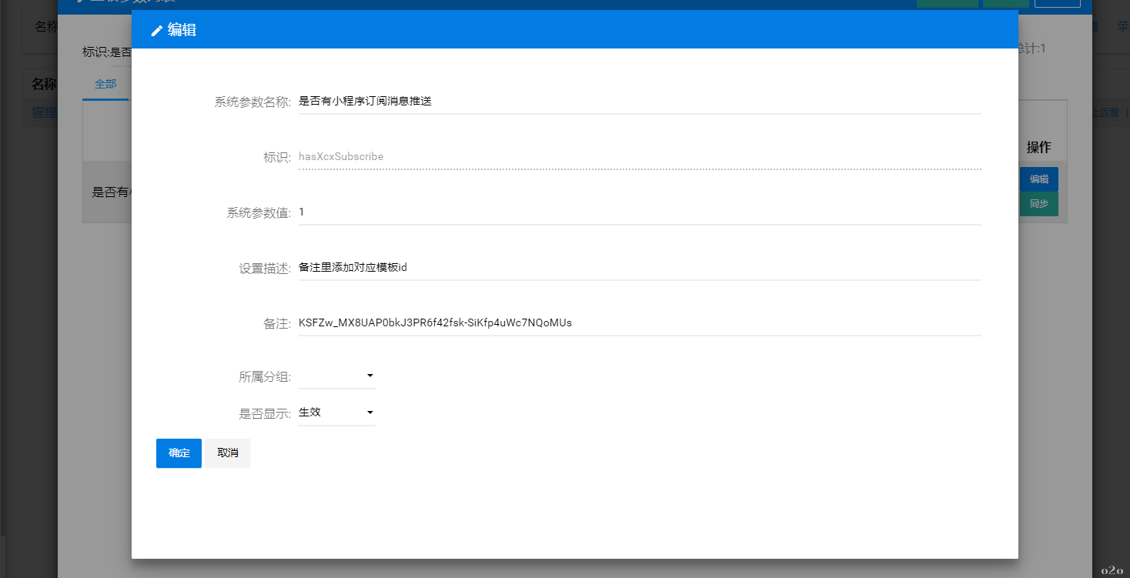This screenshot has width=1130, height=578.
Task: Switch to the 全部 tab
Action: 105,85
